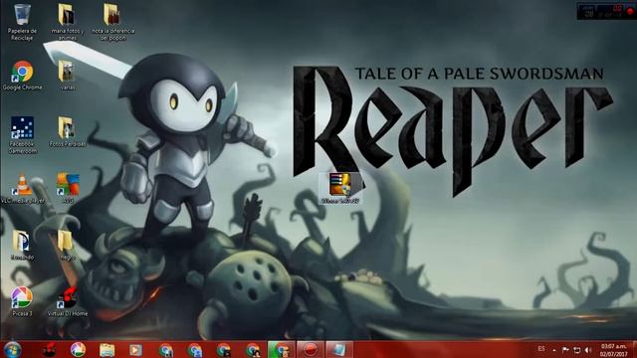Select the Picasa 3 desktop shortcut
Screen dimensions: 637x358
click(22, 301)
